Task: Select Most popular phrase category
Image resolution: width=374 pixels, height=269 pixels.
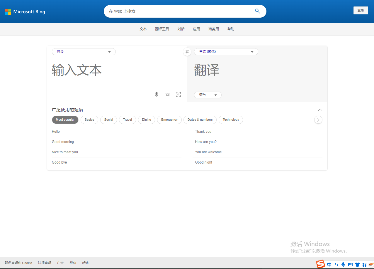Action: pyautogui.click(x=65, y=120)
